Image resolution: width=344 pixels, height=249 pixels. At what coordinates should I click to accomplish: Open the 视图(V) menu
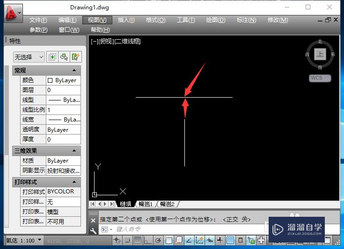click(x=97, y=20)
